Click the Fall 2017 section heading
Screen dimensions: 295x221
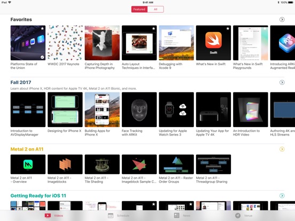pyautogui.click(x=21, y=83)
